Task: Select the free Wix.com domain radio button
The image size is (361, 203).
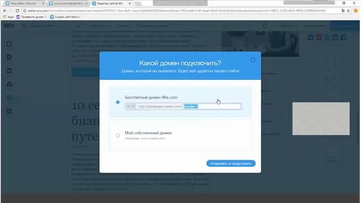Action: (118, 102)
